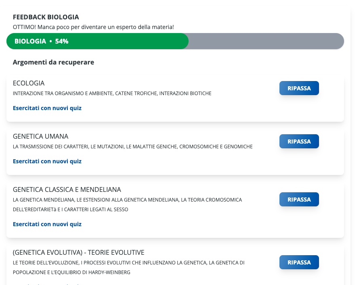Screen dimensions: 361x285
Task: Click the 'Argomenti da recuperare' heading
Action: click(x=53, y=62)
